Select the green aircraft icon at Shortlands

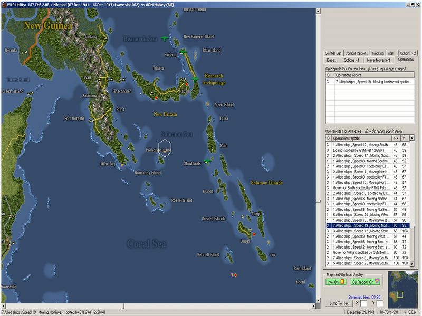tap(207, 162)
